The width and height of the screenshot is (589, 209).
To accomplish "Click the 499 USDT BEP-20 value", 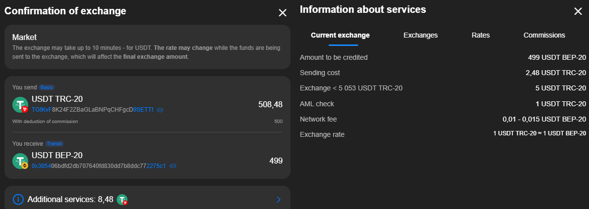I will click(557, 57).
